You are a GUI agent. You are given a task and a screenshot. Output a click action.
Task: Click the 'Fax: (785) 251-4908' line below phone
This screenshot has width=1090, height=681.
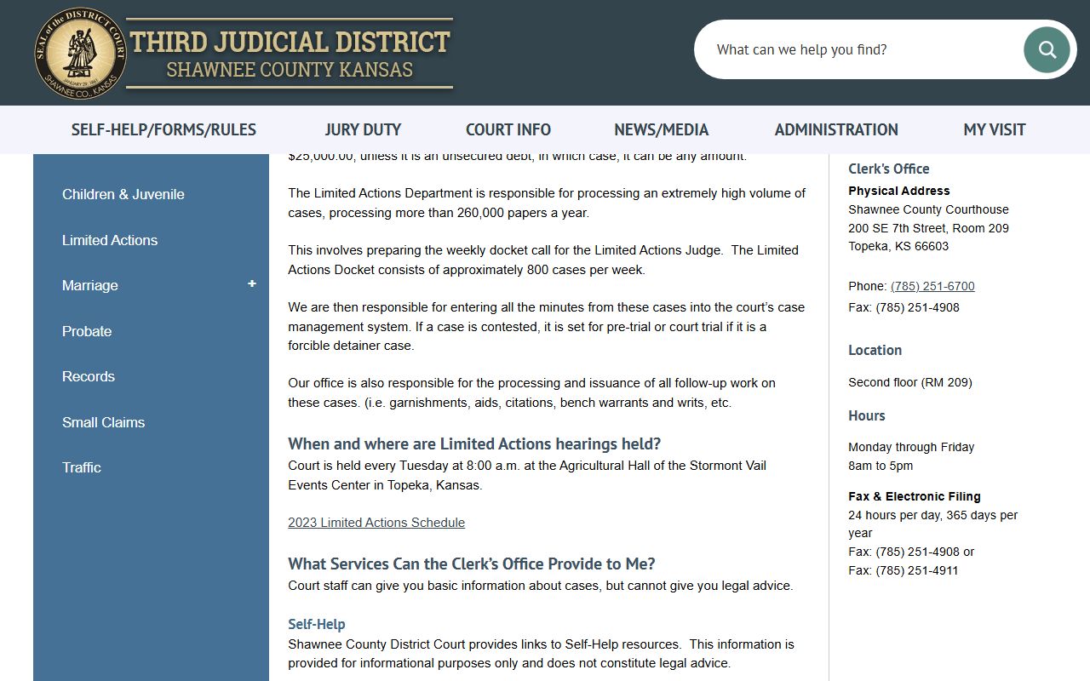(904, 307)
